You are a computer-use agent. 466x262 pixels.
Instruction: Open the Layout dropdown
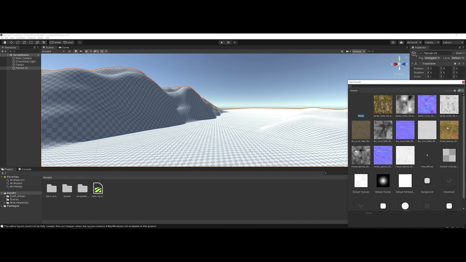[x=453, y=42]
